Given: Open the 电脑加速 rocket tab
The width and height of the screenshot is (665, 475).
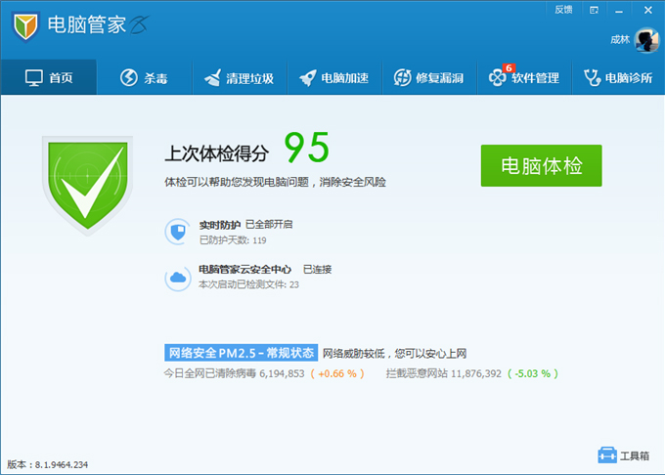Looking at the screenshot, I should point(333,78).
